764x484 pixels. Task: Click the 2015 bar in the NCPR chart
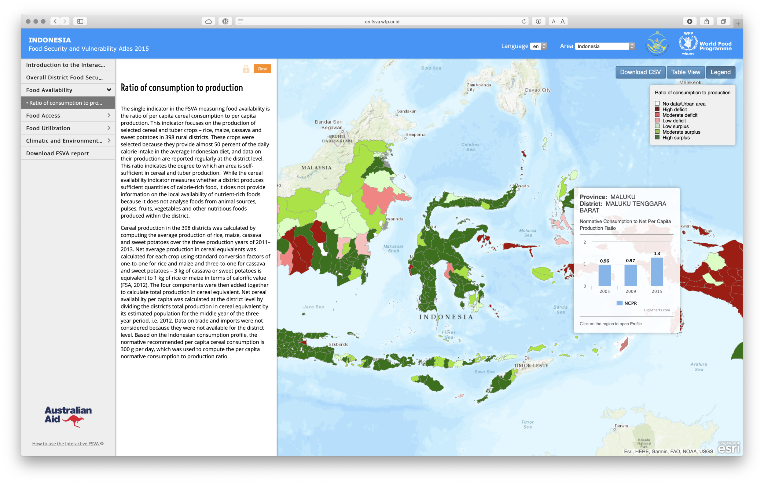coord(657,272)
